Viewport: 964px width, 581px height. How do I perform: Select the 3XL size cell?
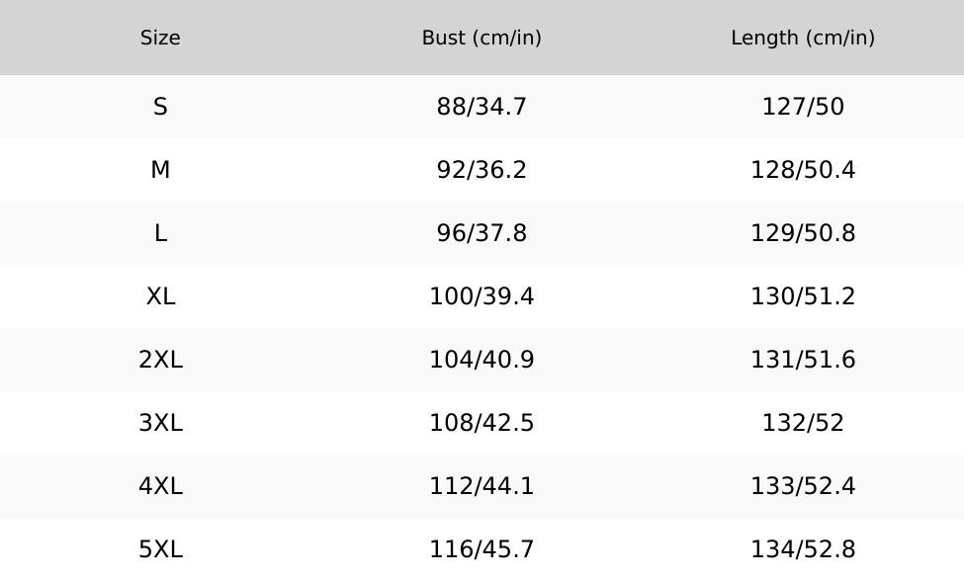point(160,423)
